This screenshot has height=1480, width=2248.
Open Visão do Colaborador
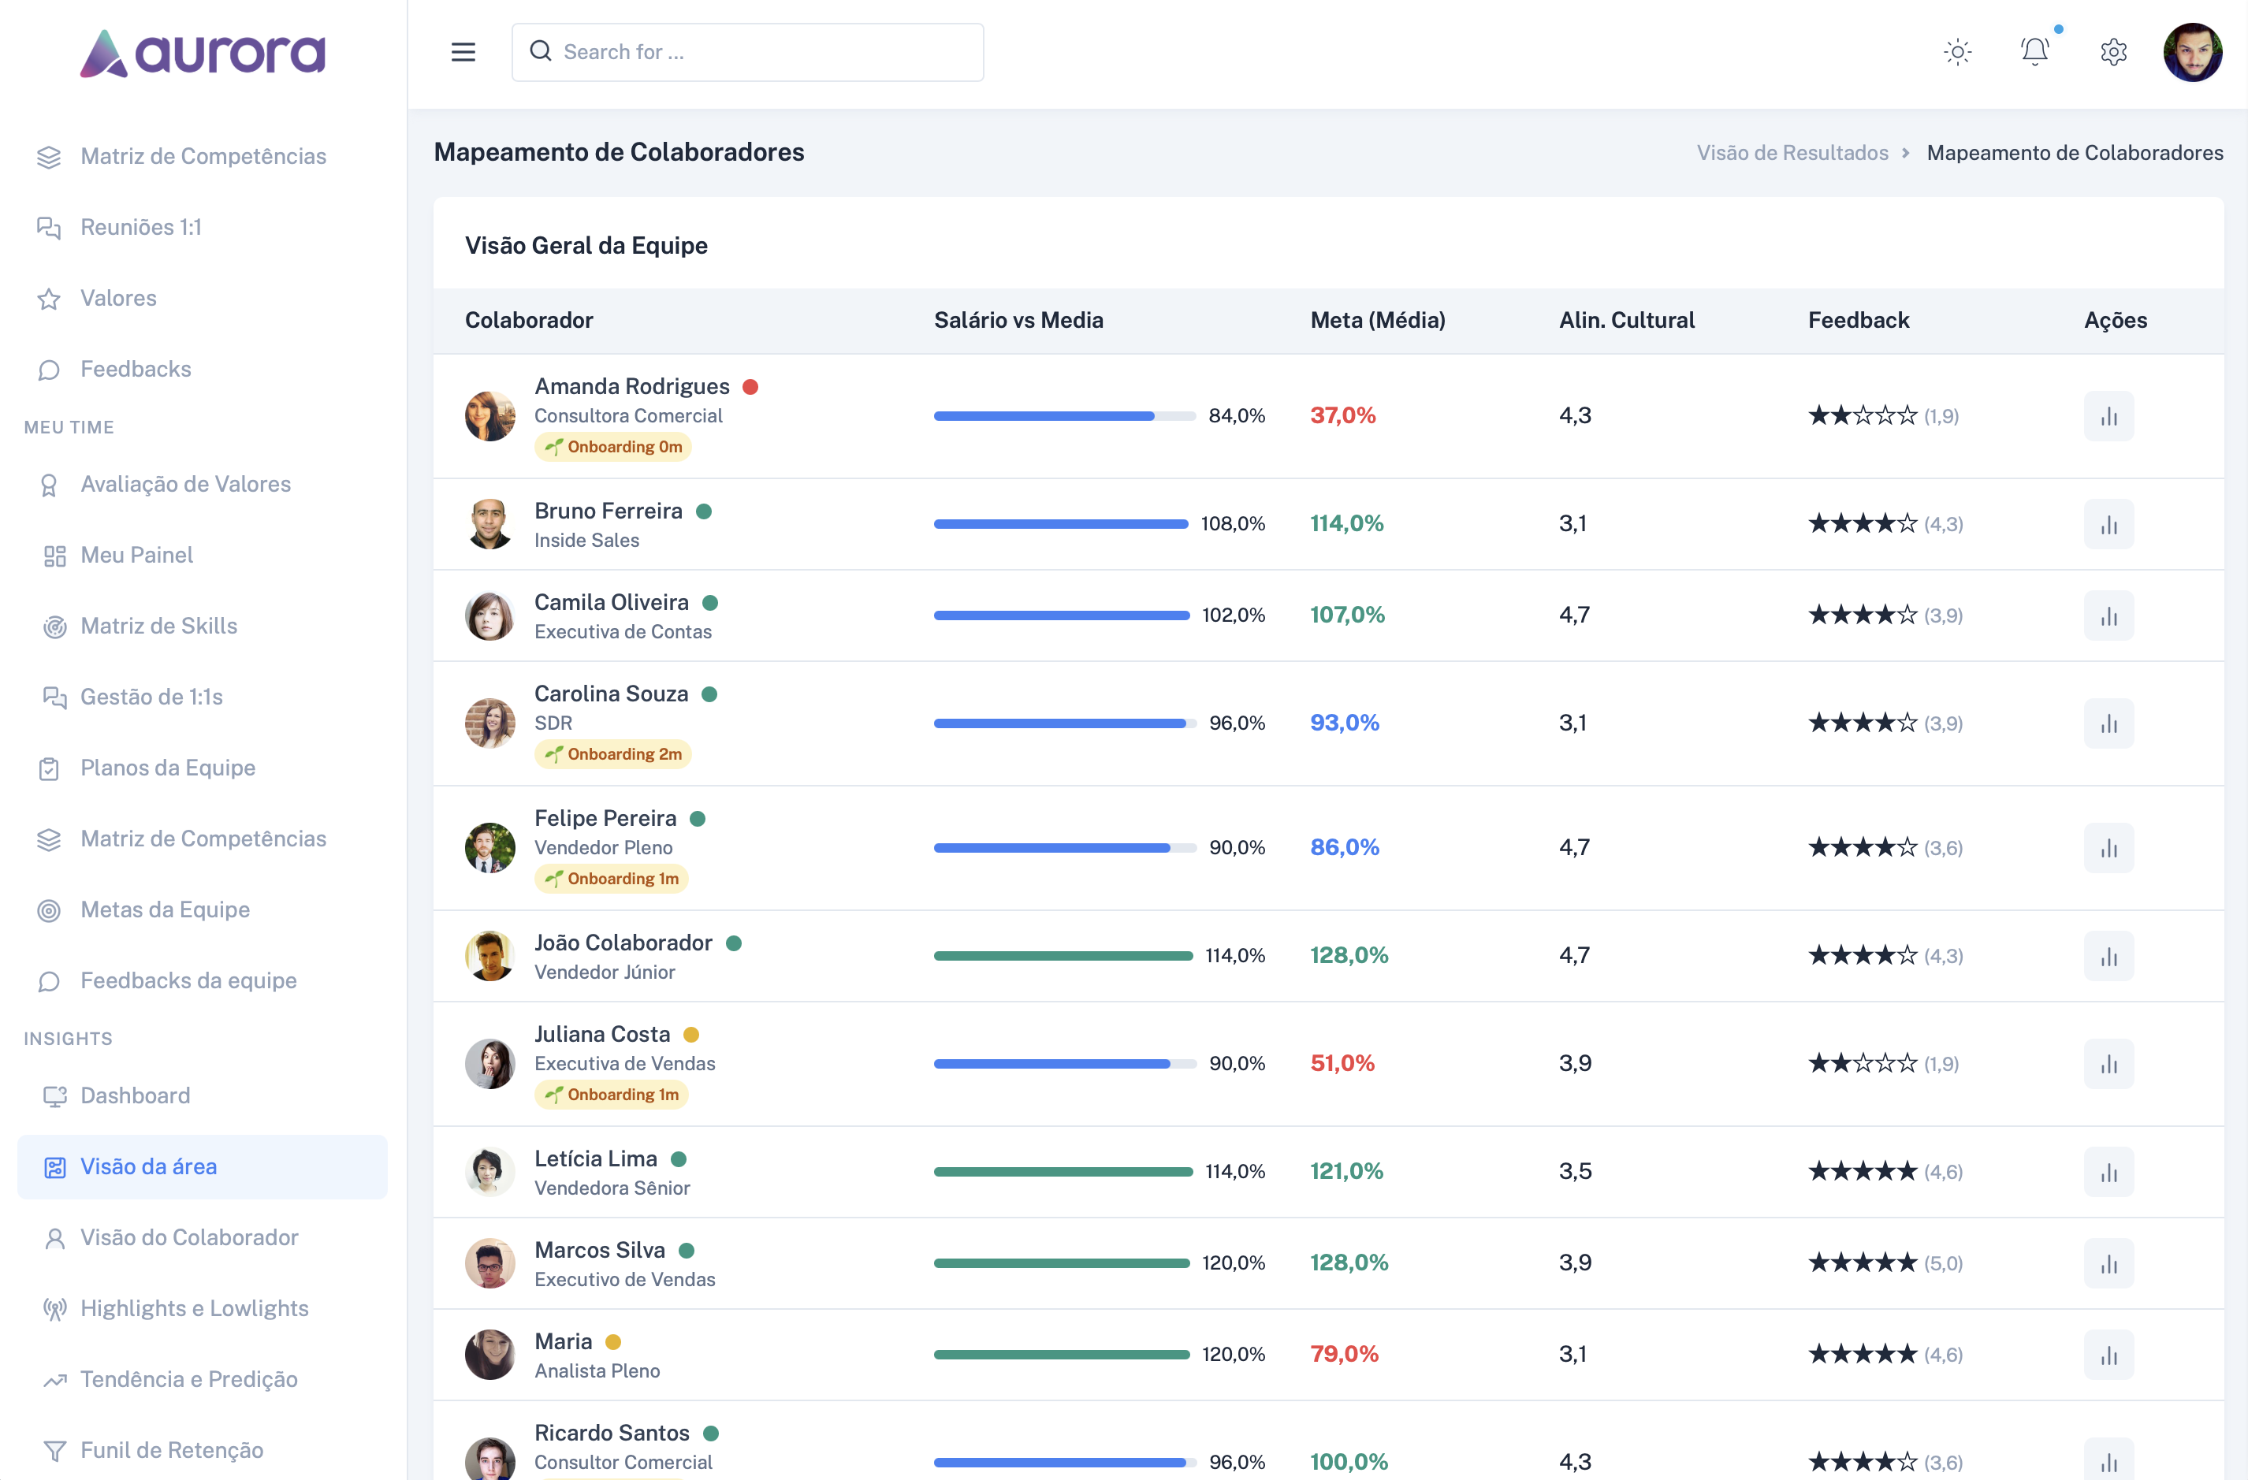click(202, 1237)
